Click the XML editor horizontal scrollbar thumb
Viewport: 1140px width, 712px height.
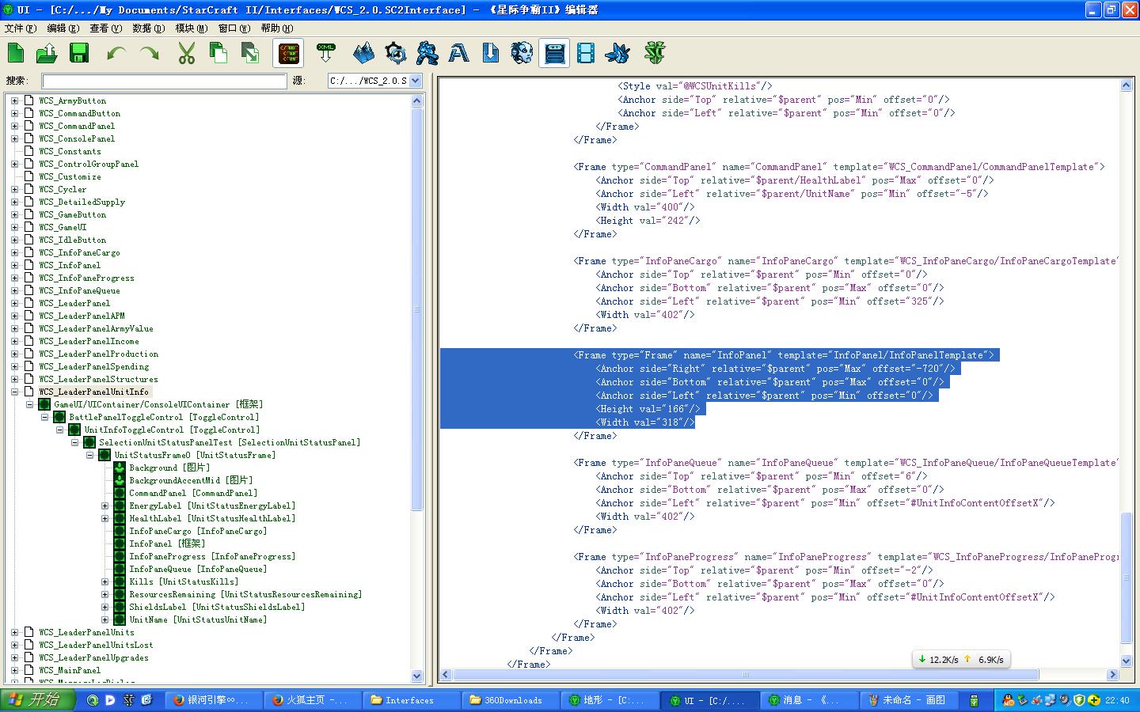(x=745, y=675)
